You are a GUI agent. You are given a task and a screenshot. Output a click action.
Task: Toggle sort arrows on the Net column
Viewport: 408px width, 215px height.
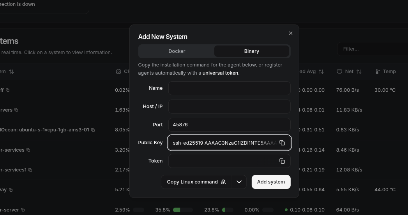point(359,72)
